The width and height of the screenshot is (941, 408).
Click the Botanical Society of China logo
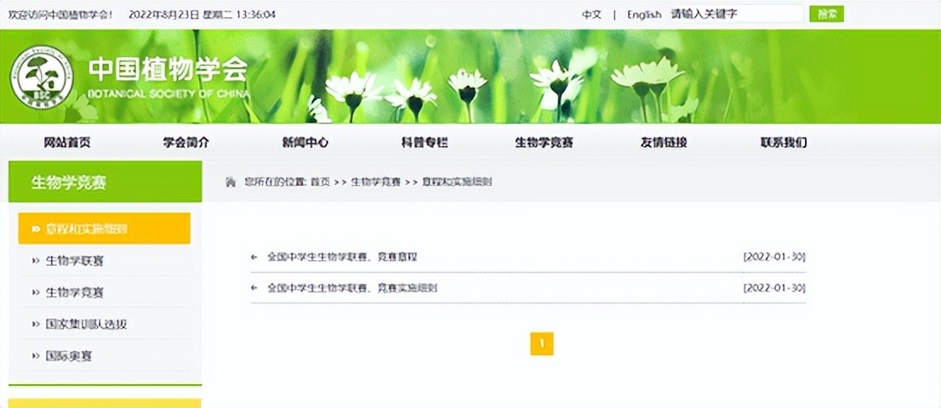tap(40, 76)
